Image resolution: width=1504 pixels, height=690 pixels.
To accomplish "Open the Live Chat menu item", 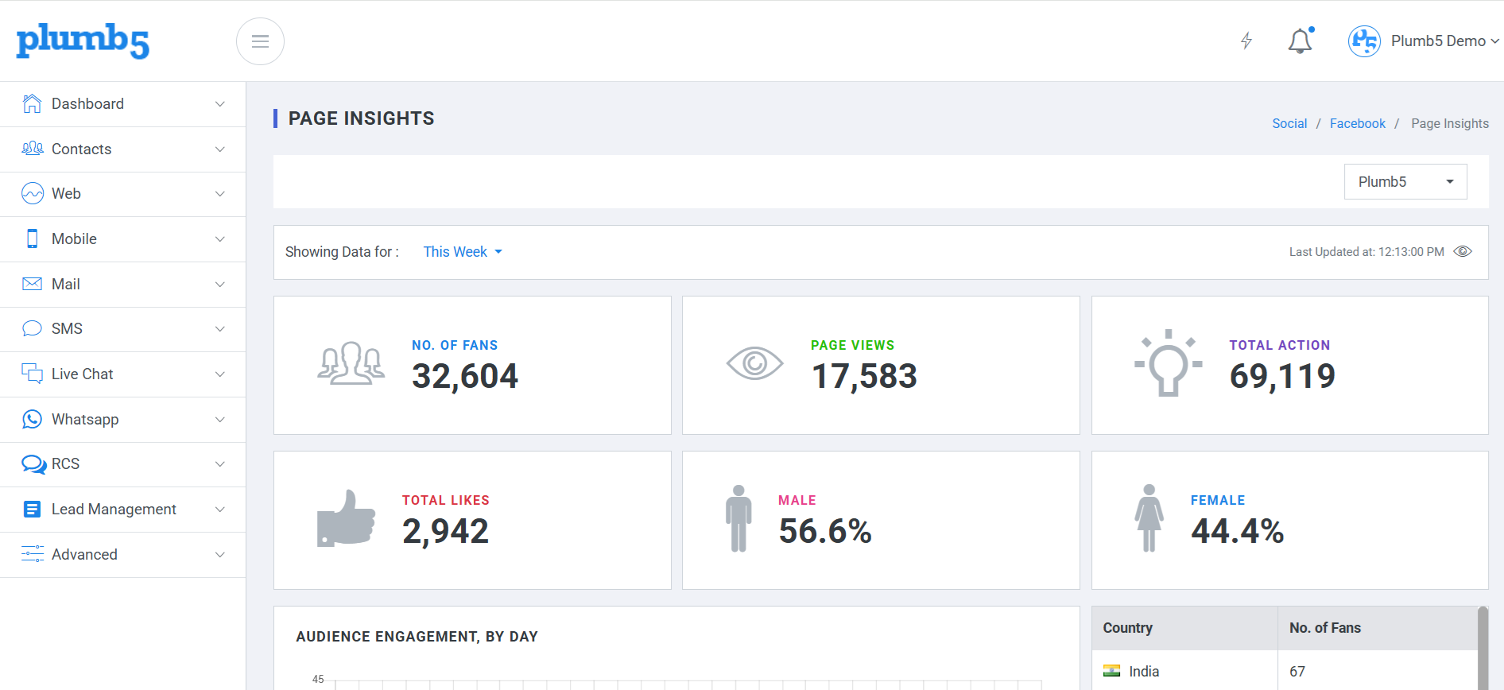I will (122, 374).
